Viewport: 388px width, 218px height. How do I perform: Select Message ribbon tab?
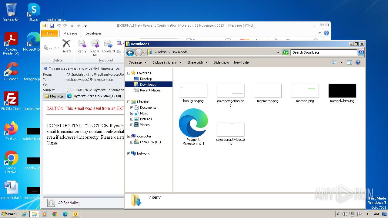(70, 33)
